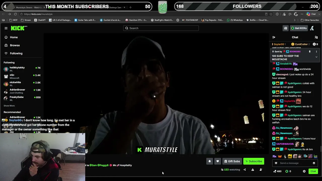322x181 pixels.
Task: Follow channel with heart button
Action: coord(218,161)
